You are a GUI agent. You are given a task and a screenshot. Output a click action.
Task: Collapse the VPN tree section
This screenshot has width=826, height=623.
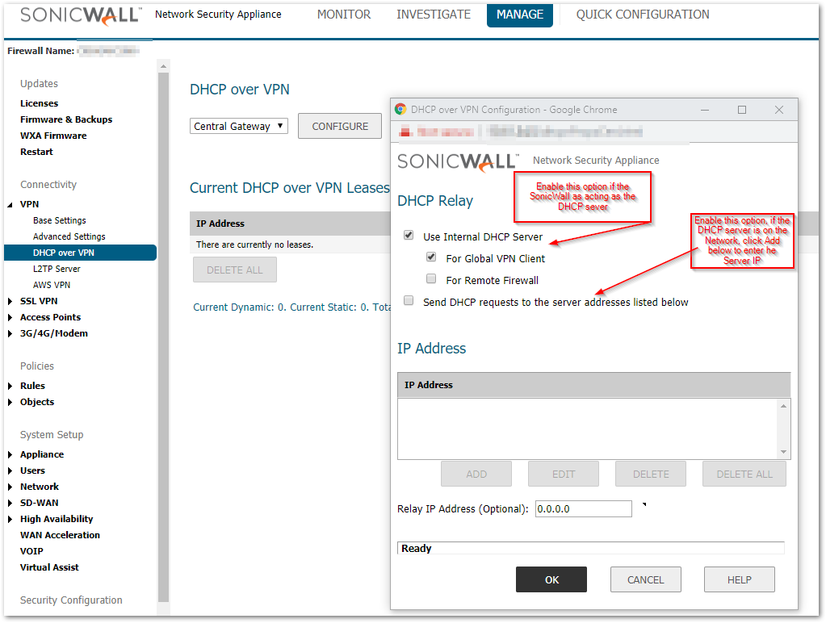click(10, 205)
